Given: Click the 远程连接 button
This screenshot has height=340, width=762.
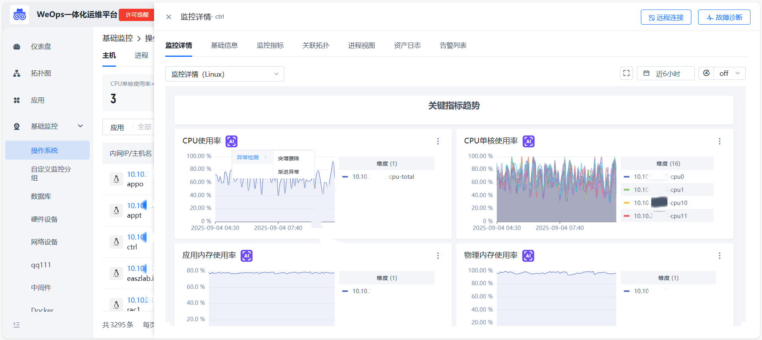Looking at the screenshot, I should 666,17.
